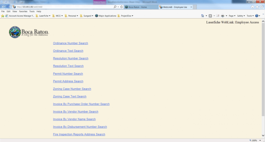Expand the ProjectDox favorites folder
Viewport: 265px width, 142px height.
pos(125,16)
